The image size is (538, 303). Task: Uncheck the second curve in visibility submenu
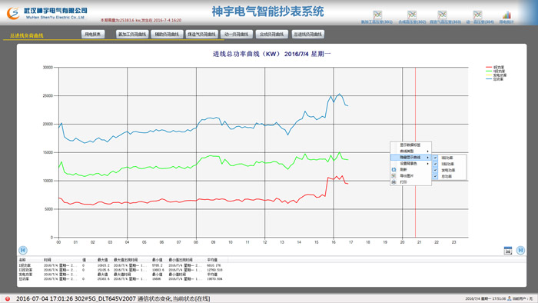[449, 164]
